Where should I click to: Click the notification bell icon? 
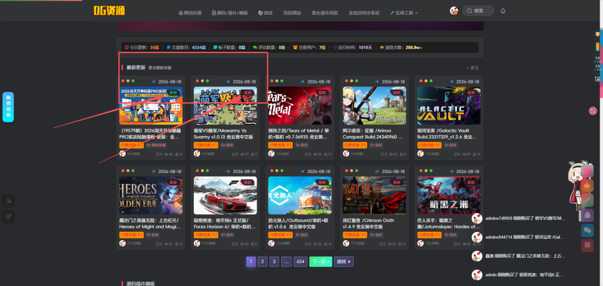pos(503,11)
